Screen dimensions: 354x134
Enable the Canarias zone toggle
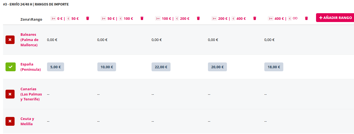point(10,94)
